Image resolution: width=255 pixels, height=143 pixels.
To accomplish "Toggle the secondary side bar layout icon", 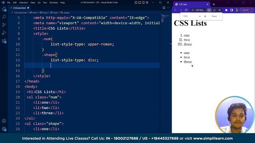I will click(143, 2).
